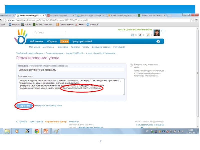Focus the Поиск search field
Image resolution: width=200 pixels, height=150 pixels.
click(x=50, y=33)
